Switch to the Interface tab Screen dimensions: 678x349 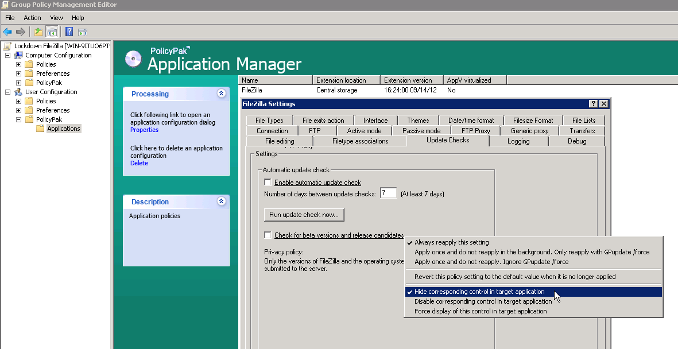point(375,121)
